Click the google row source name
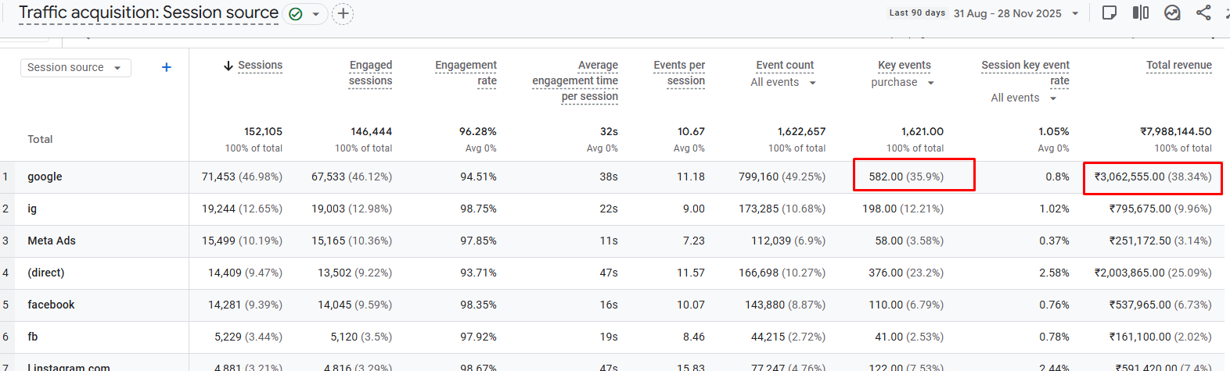This screenshot has height=371, width=1230. click(45, 177)
